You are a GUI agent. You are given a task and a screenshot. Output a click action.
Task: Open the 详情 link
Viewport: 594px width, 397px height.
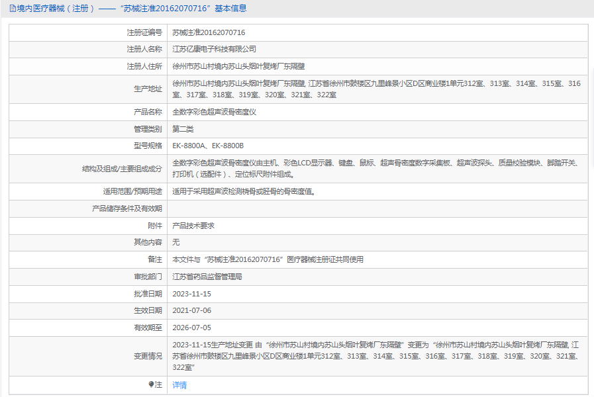click(x=179, y=385)
